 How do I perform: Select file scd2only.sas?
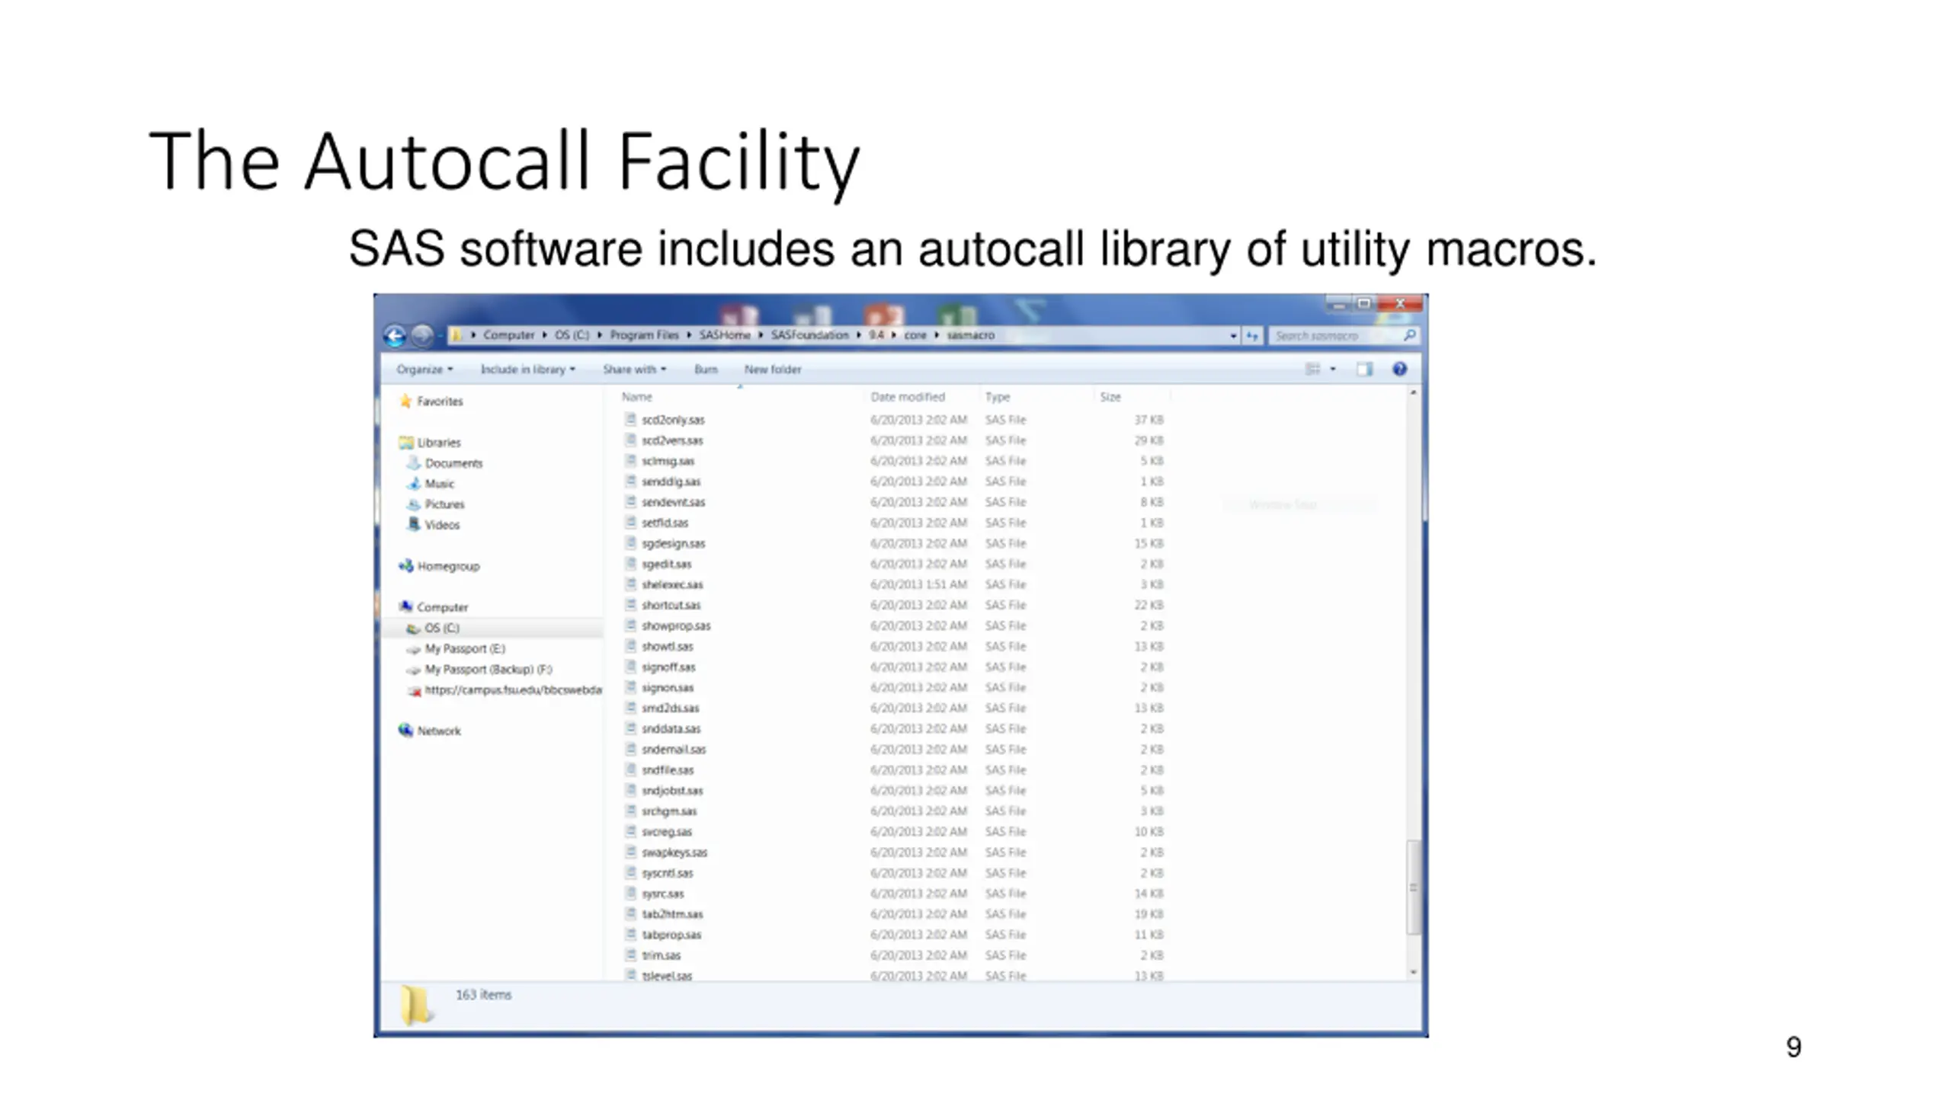673,420
